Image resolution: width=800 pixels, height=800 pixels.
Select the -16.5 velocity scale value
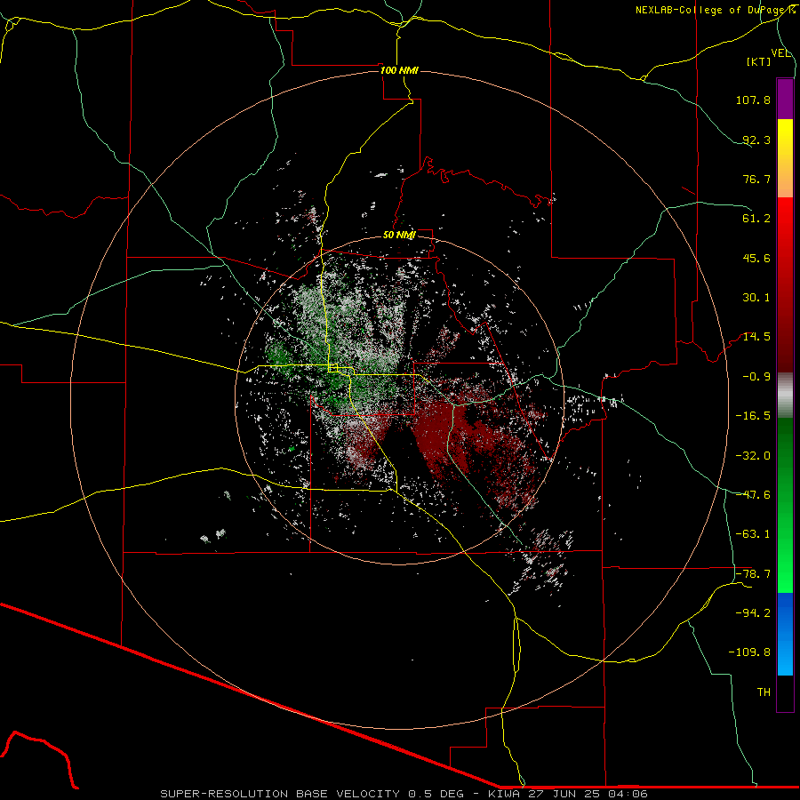pos(753,416)
